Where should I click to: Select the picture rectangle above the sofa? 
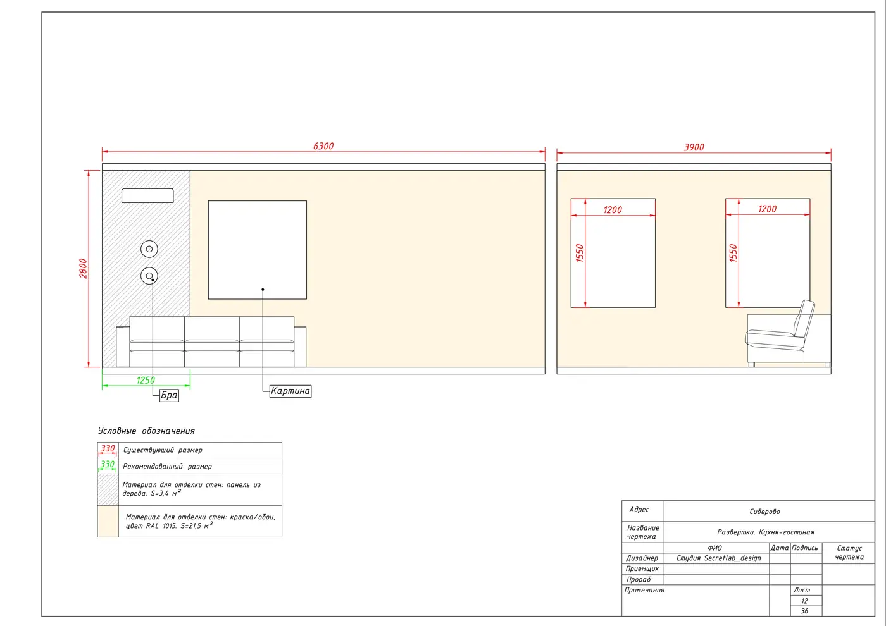[258, 250]
